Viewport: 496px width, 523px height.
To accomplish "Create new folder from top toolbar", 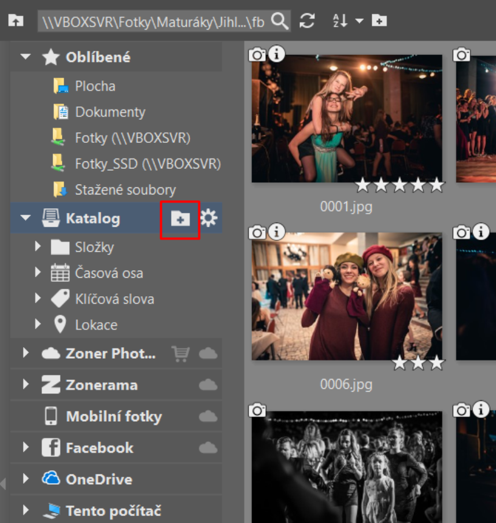I will coord(379,20).
